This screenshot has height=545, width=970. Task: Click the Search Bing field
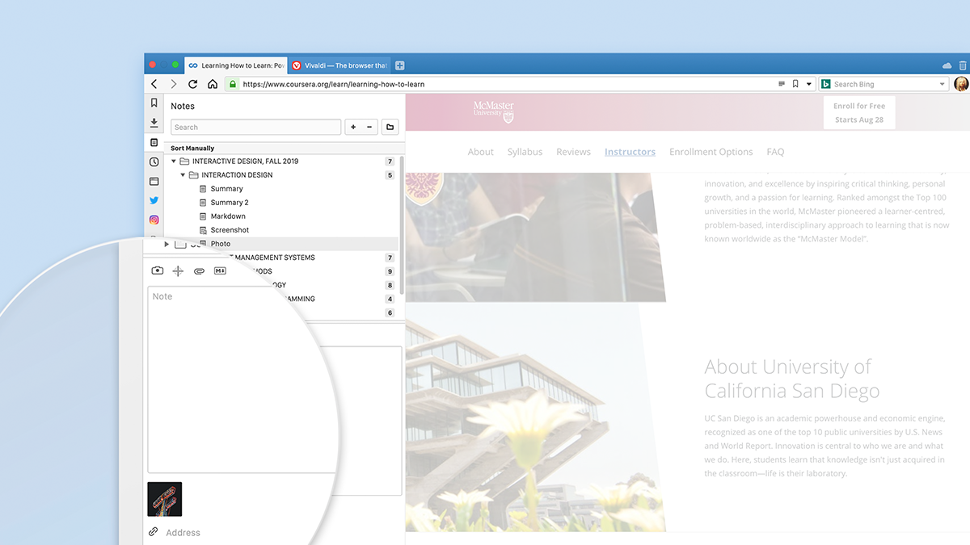coord(884,84)
